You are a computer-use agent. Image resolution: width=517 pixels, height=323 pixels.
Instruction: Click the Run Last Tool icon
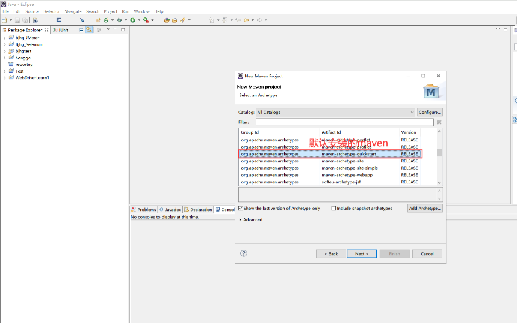click(146, 20)
